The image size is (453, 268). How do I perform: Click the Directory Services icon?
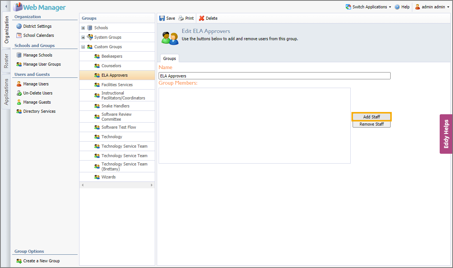[19, 111]
